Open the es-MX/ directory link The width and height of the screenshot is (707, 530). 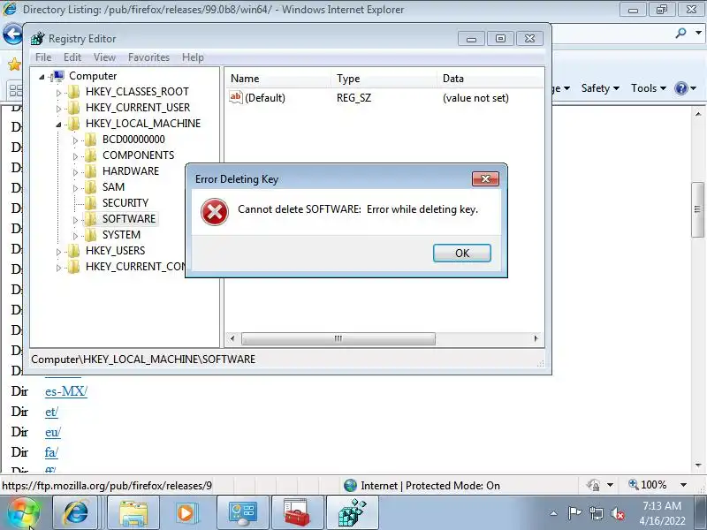pos(66,391)
